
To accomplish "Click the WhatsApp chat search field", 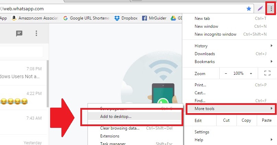I will point(21,52).
